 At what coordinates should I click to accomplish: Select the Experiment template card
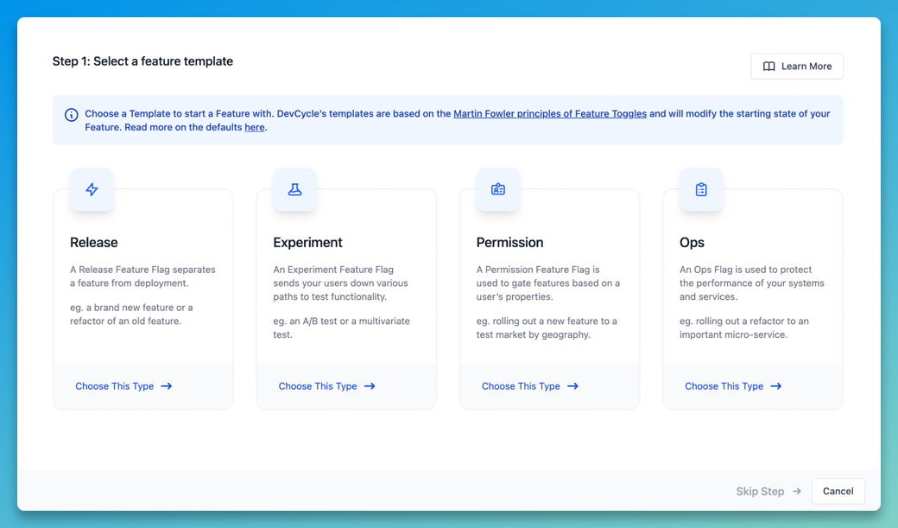[345, 285]
